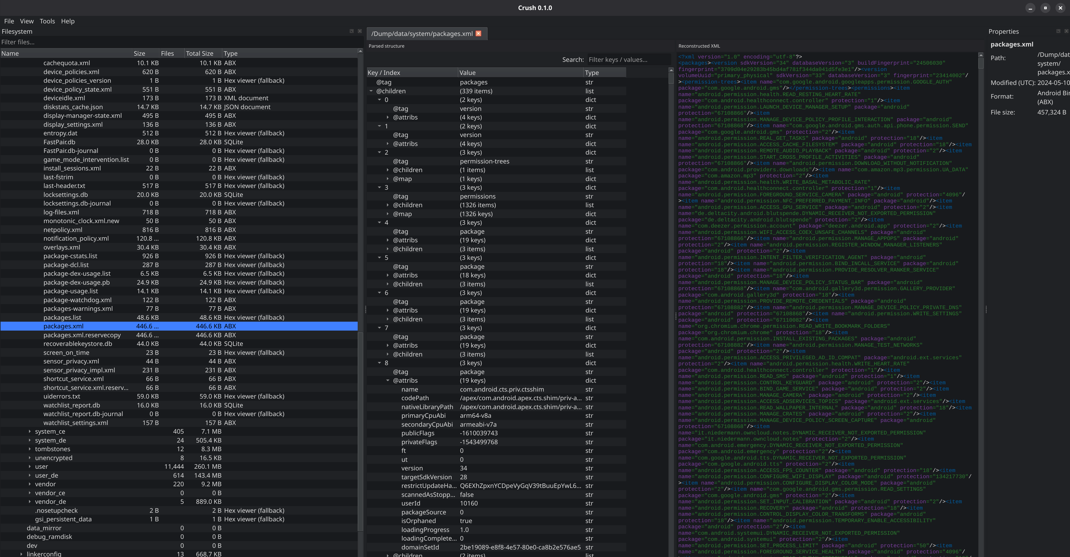Viewport: 1070px width, 557px height.
Task: Open the File menu
Action: 9,21
